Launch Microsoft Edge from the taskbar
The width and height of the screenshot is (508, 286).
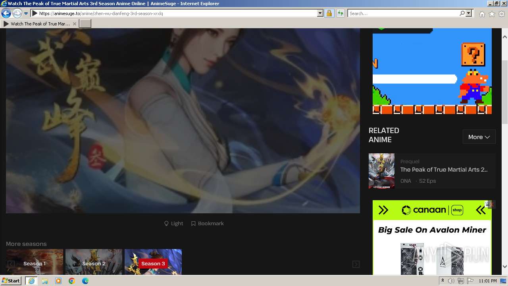pyautogui.click(x=85, y=281)
